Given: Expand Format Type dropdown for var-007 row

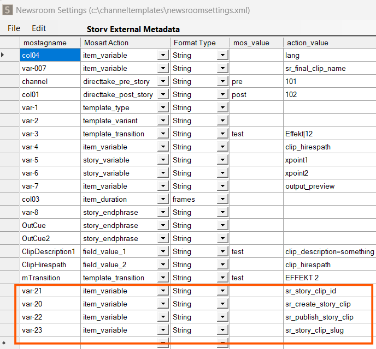Looking at the screenshot, I should point(222,69).
